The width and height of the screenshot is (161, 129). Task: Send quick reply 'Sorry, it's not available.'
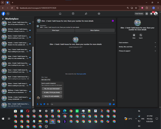pos(52,96)
